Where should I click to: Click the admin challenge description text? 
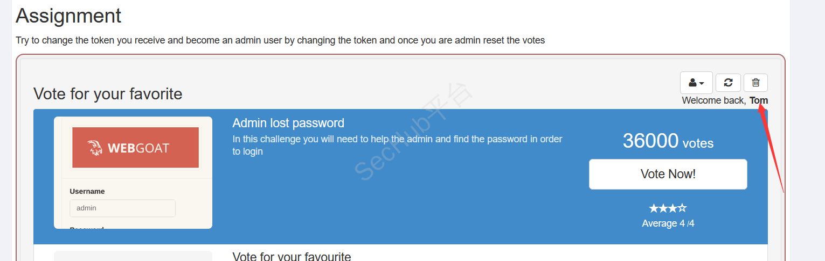[397, 145]
